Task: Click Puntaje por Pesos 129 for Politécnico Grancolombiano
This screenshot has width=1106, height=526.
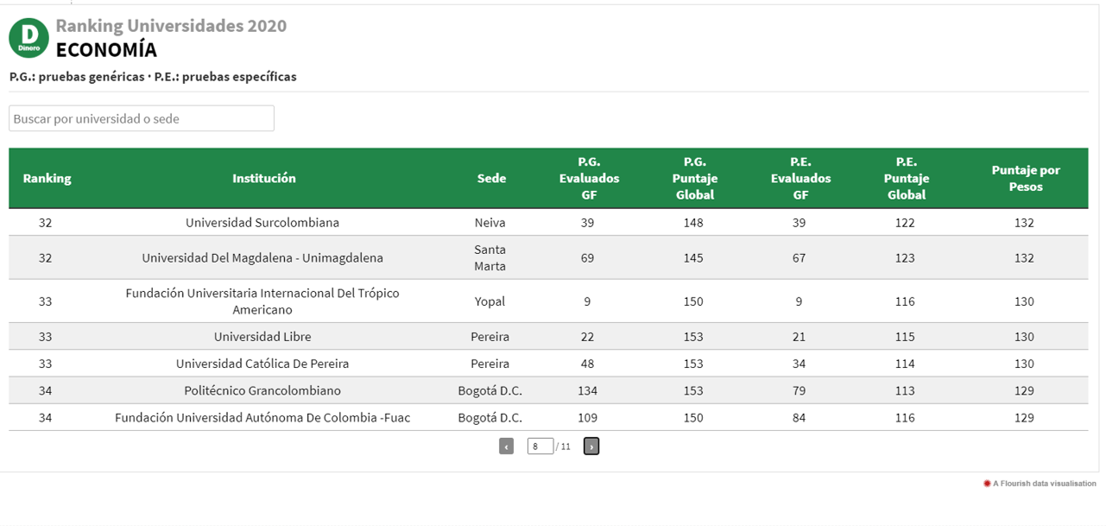Action: click(x=1025, y=391)
